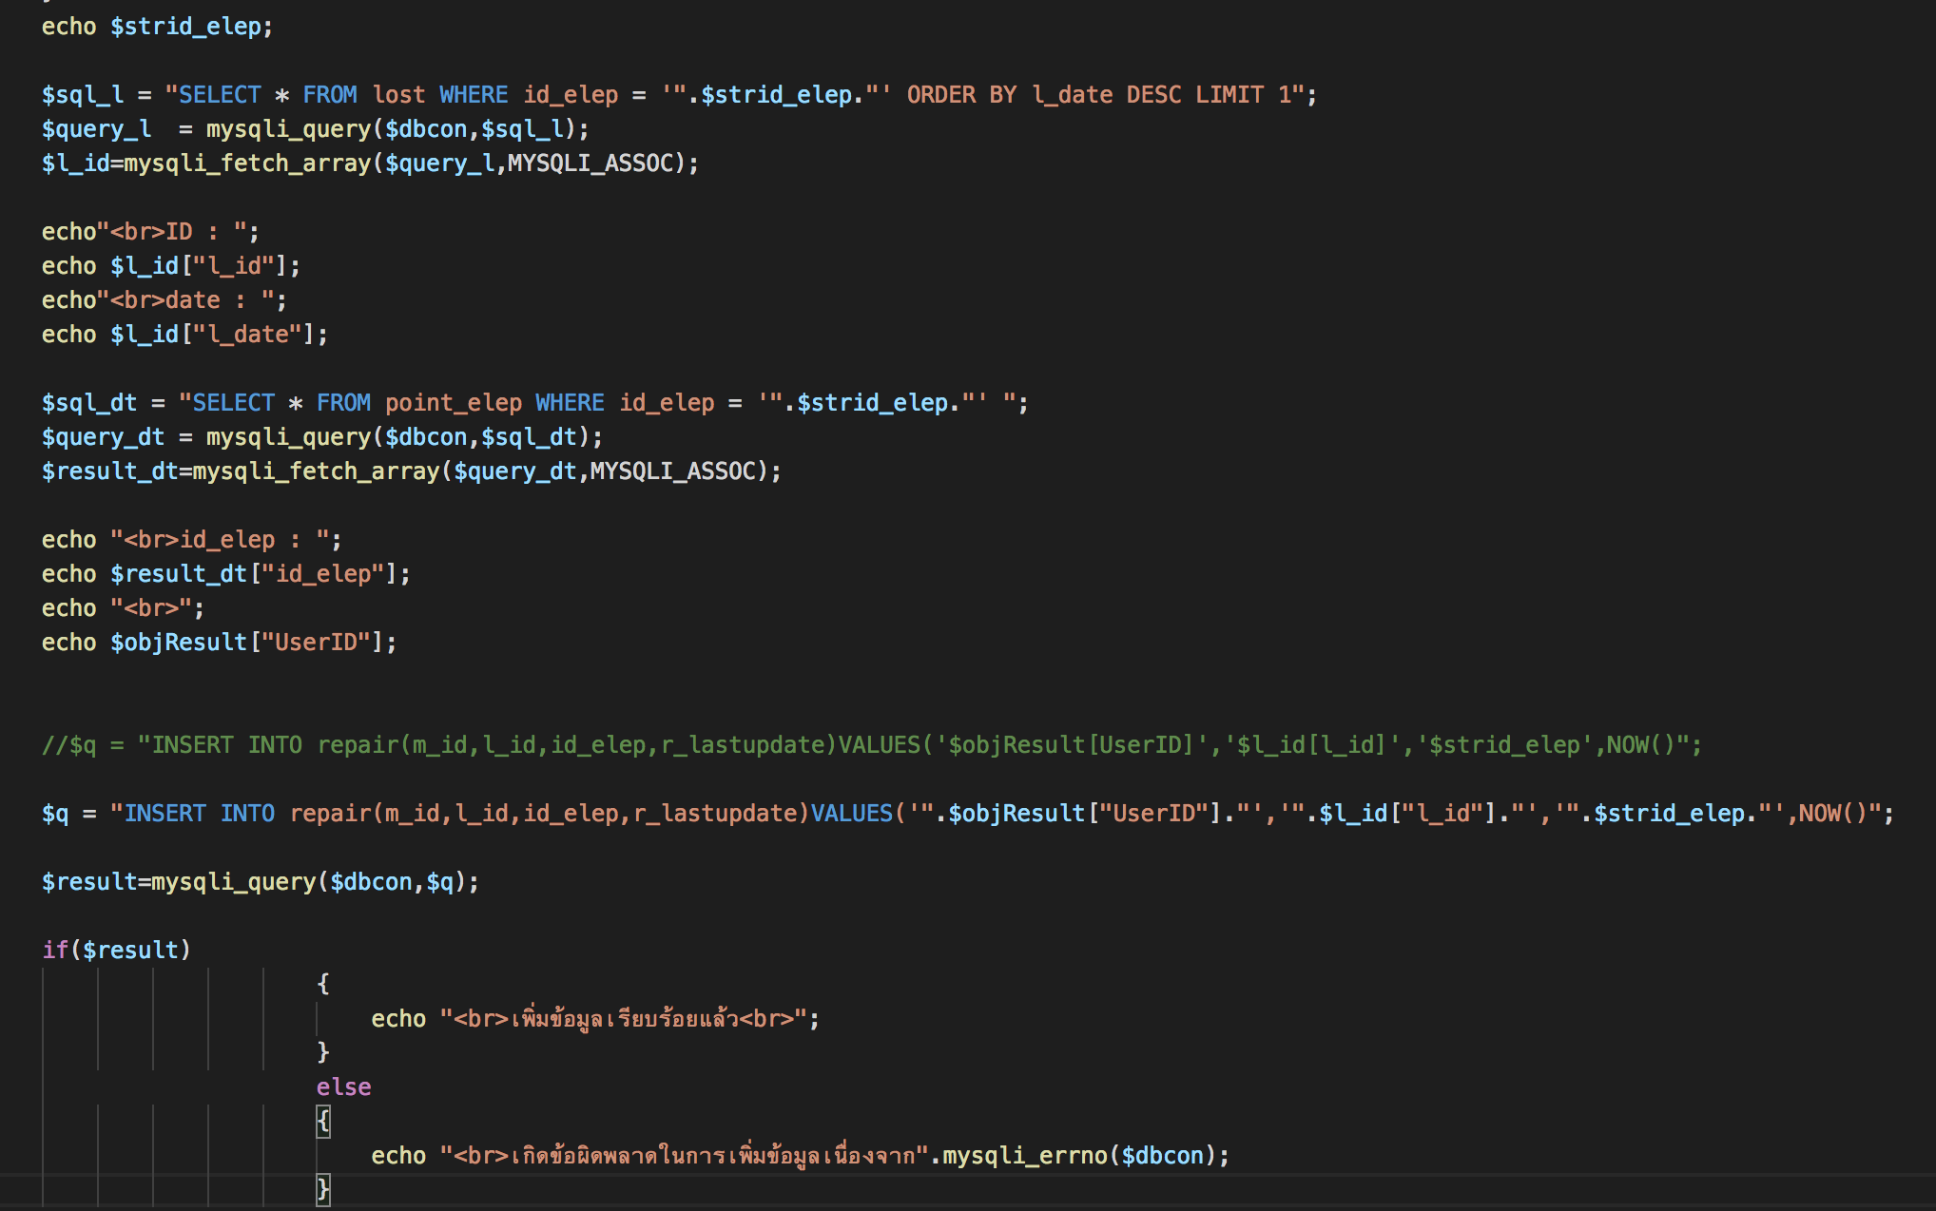The width and height of the screenshot is (1936, 1211).
Task: Click the 'else' keyword
Action: pyautogui.click(x=343, y=1087)
